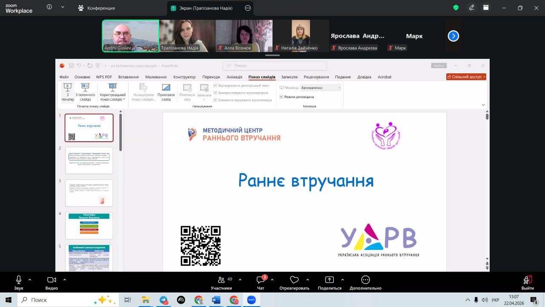Uncheck Режим доповідача checkbox
This screenshot has width=545, height=307.
click(x=281, y=97)
